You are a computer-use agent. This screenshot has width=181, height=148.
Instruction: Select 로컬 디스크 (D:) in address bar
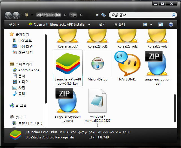click(48, 15)
